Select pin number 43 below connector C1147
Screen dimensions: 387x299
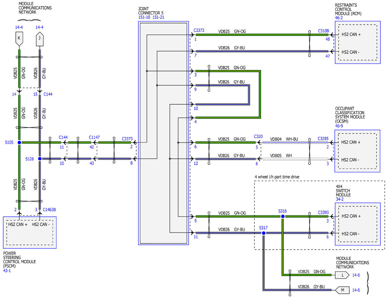click(x=92, y=164)
